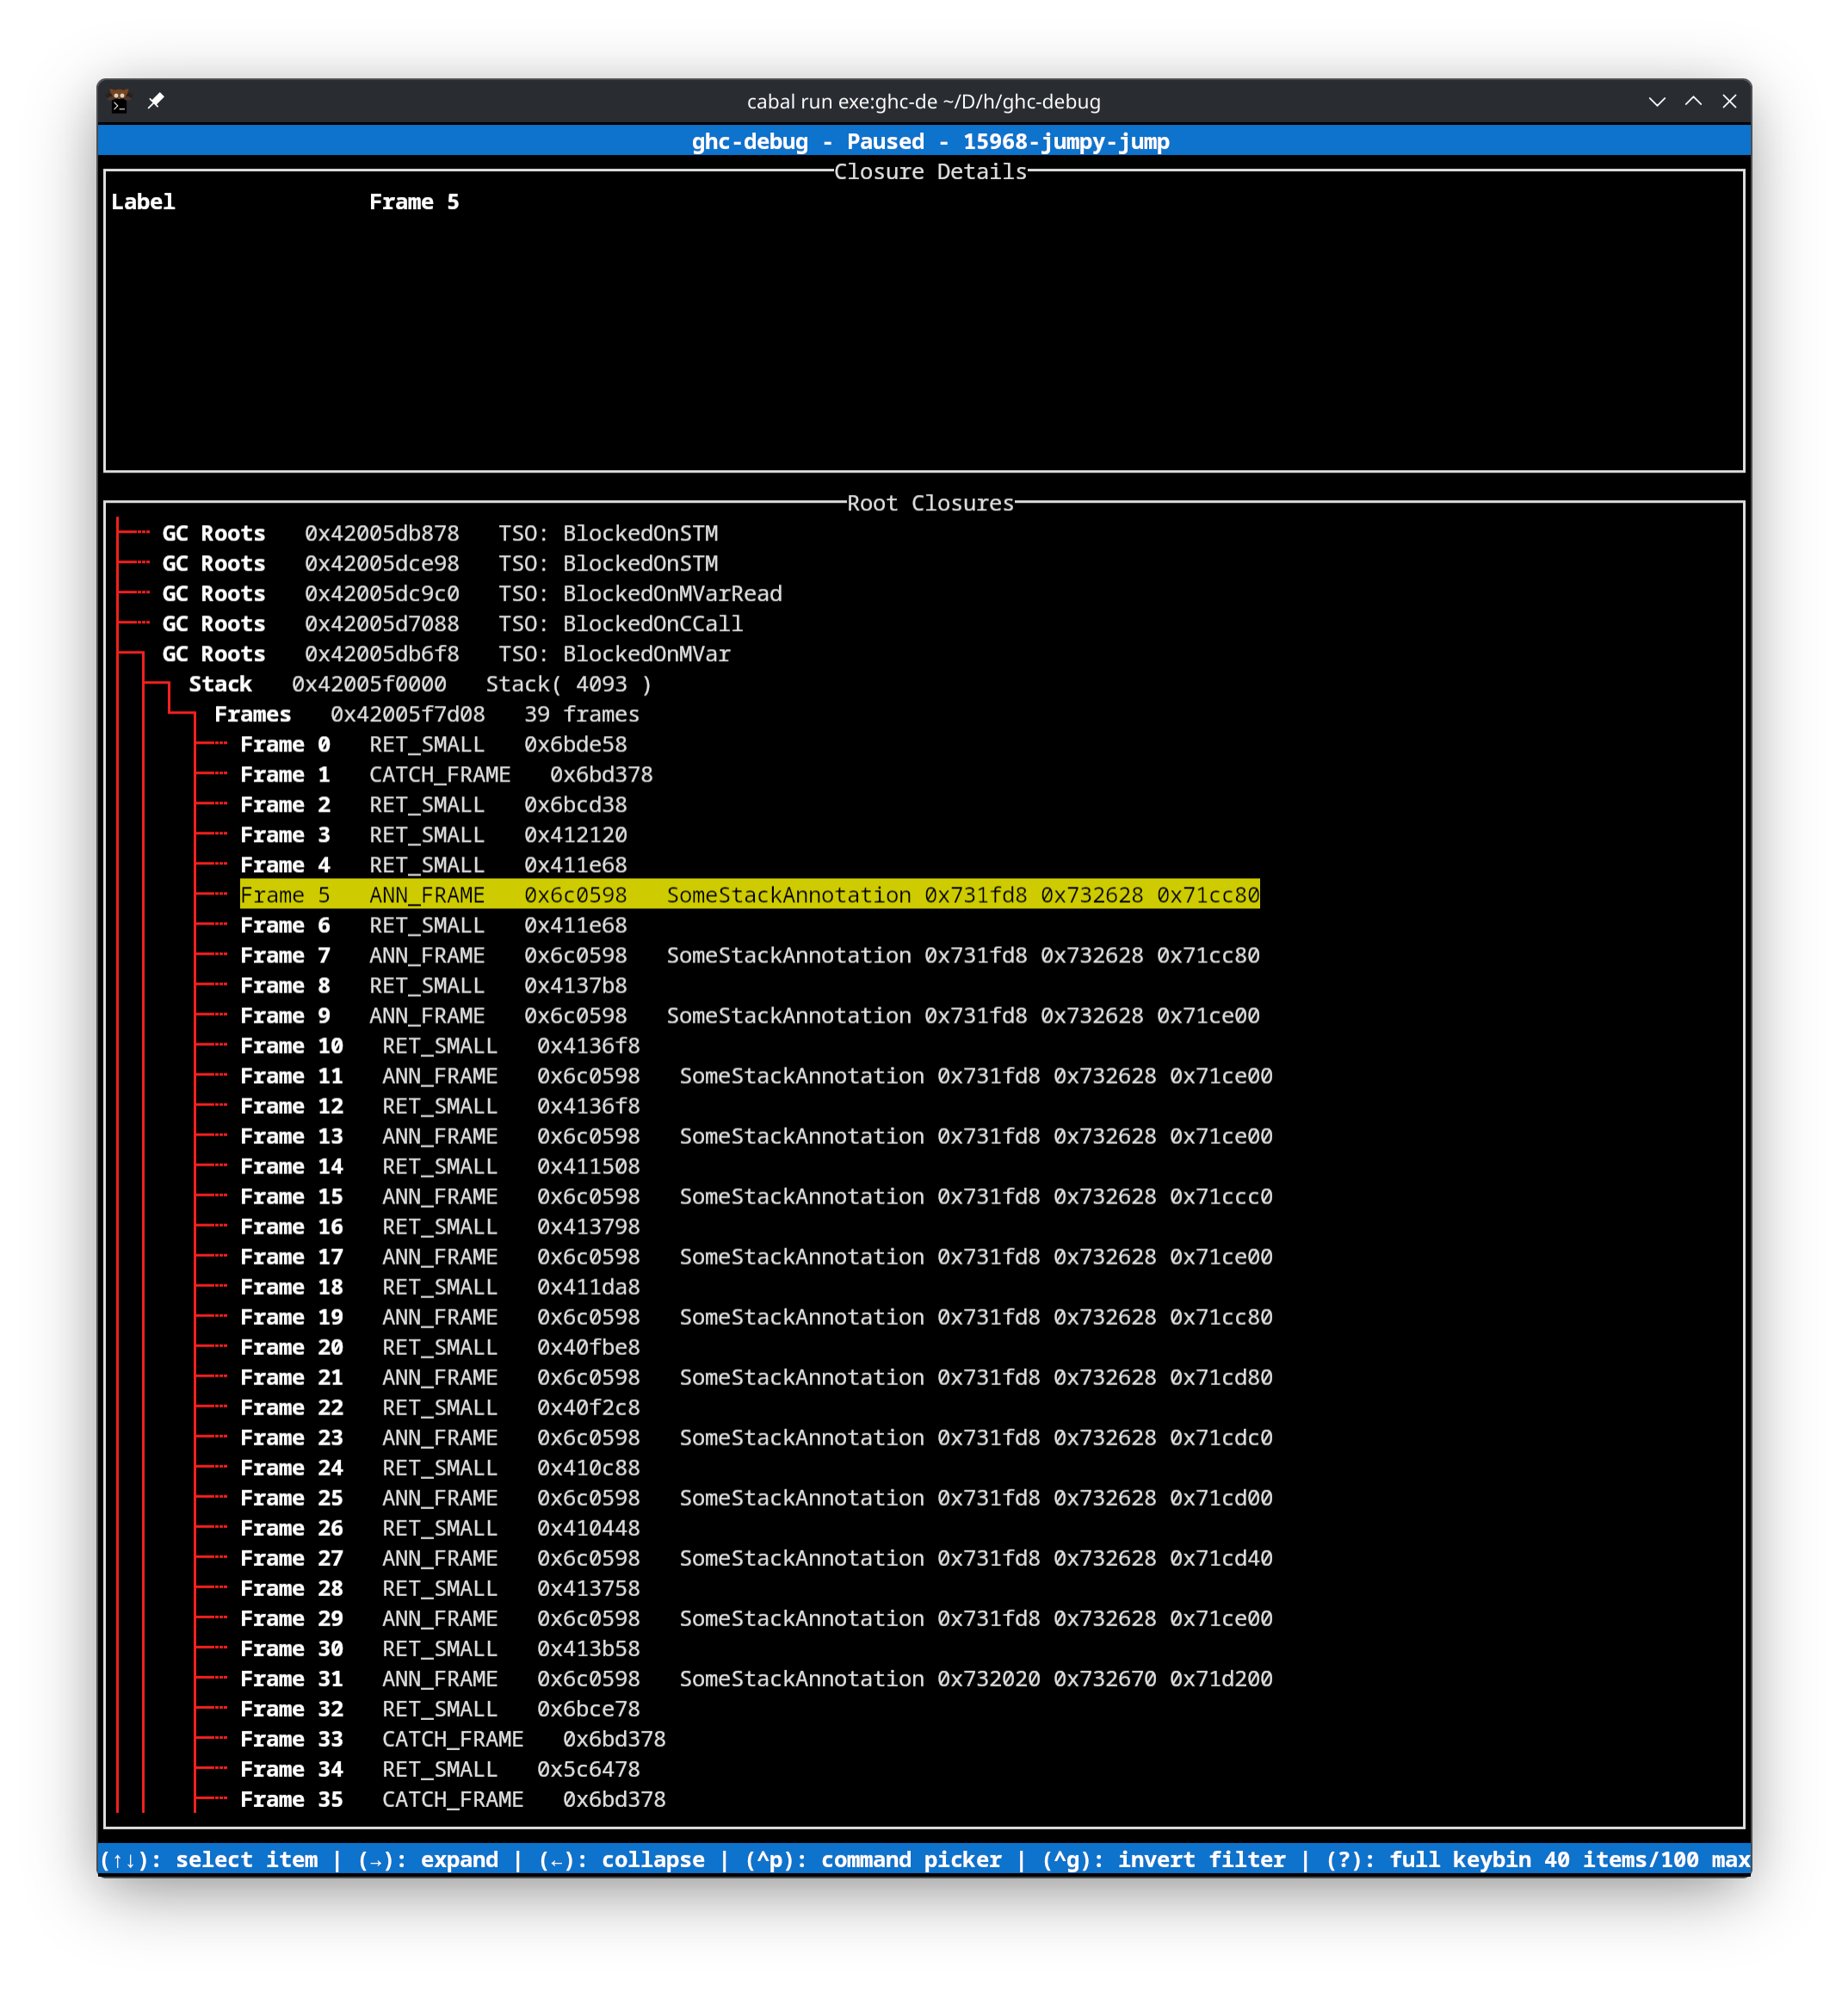Image resolution: width=1848 pixels, height=1992 pixels.
Task: Select Frame 25 ANN_FRAME 0x71cd00 row
Action: [x=756, y=1497]
